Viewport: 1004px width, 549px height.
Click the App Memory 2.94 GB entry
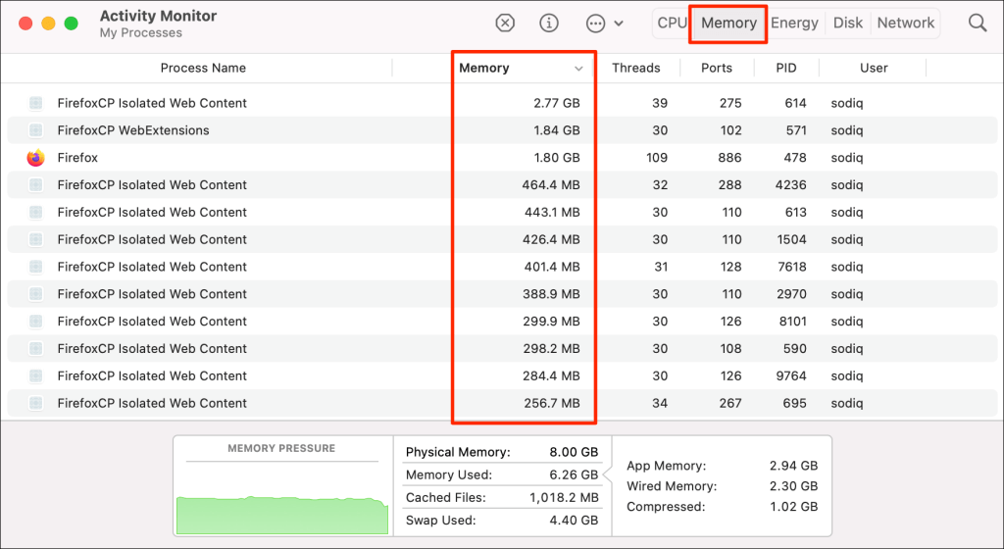[x=722, y=466]
